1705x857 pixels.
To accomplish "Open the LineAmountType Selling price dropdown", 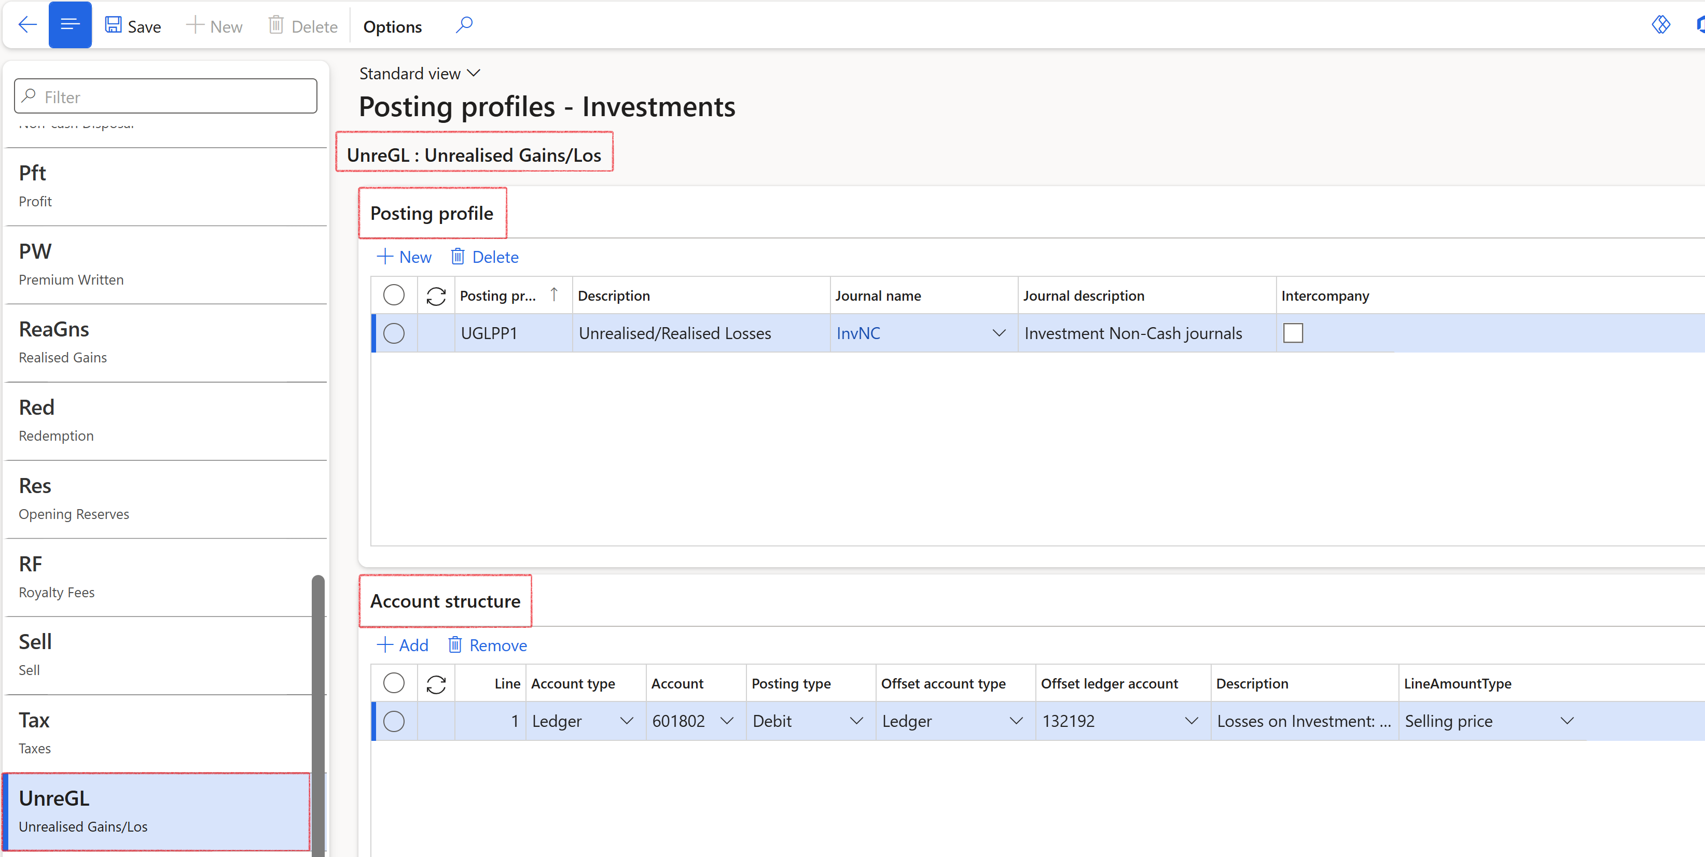I will point(1567,721).
